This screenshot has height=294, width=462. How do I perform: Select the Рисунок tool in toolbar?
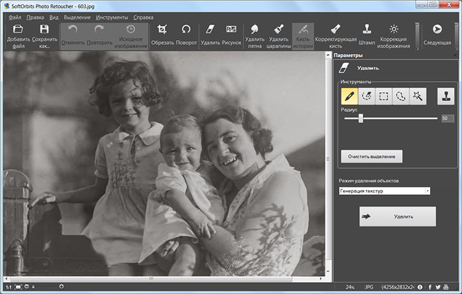(x=232, y=36)
